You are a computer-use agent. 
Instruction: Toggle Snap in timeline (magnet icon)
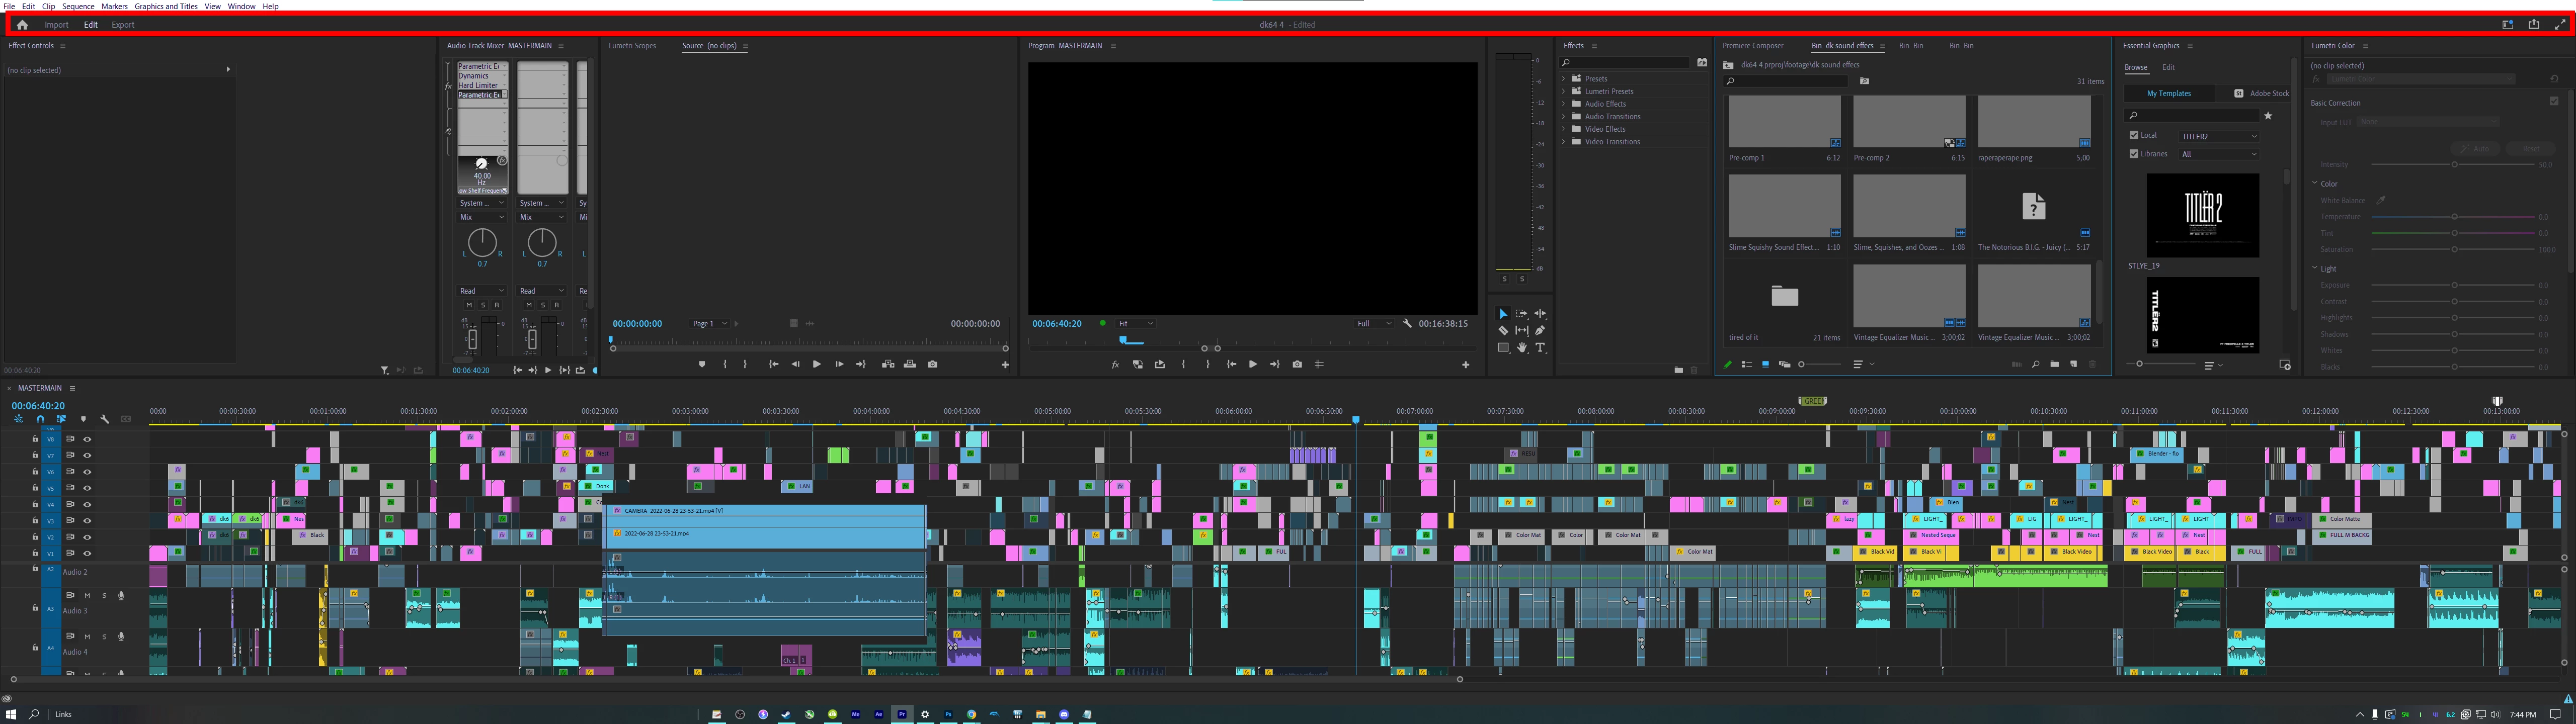(x=40, y=419)
